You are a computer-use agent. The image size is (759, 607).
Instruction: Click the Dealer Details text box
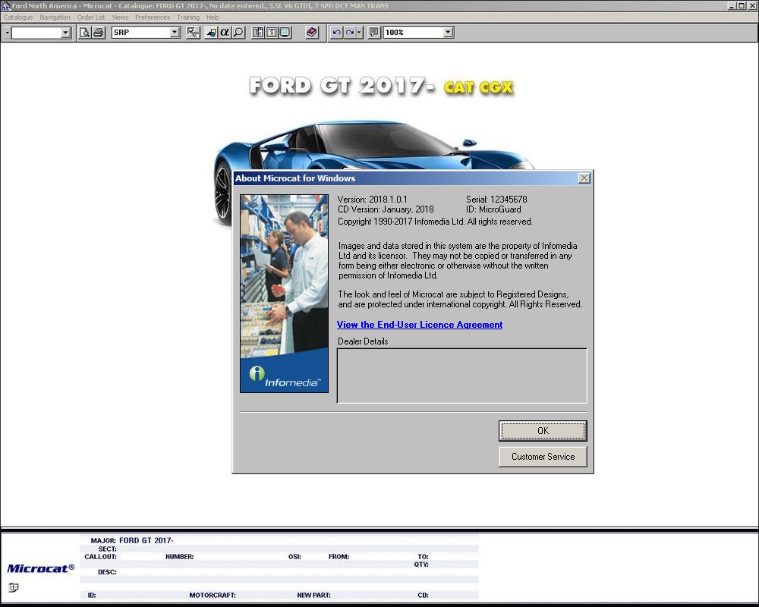point(461,376)
